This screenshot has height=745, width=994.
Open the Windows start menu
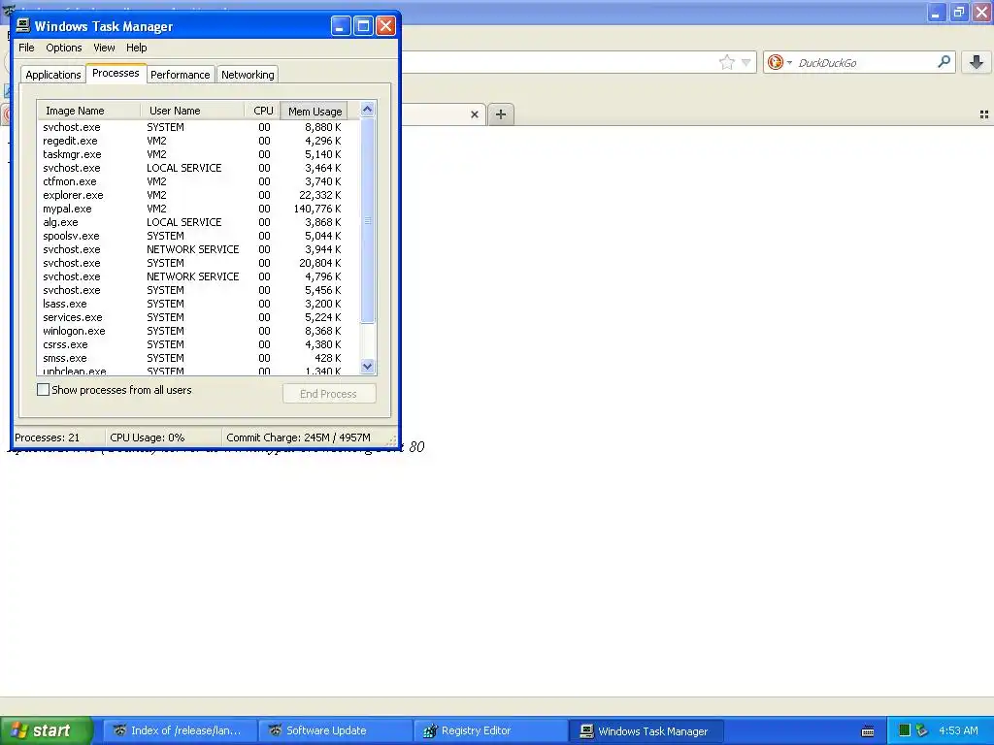[x=47, y=730]
